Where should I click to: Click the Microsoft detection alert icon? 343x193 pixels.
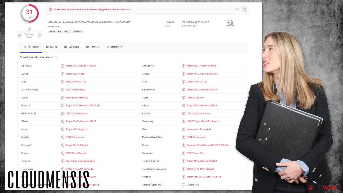coord(63,145)
